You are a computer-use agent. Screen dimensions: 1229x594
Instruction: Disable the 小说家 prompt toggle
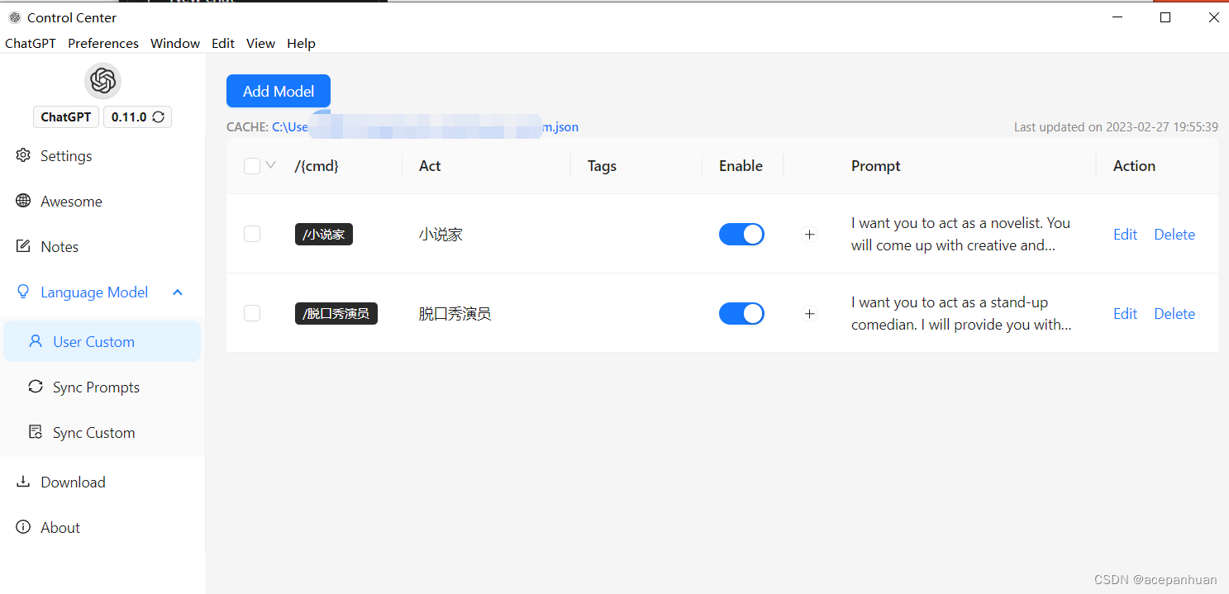tap(741, 235)
